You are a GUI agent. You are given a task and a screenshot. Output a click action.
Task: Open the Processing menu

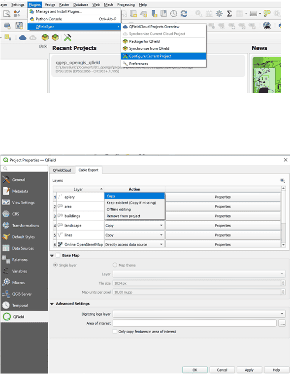[126, 4]
